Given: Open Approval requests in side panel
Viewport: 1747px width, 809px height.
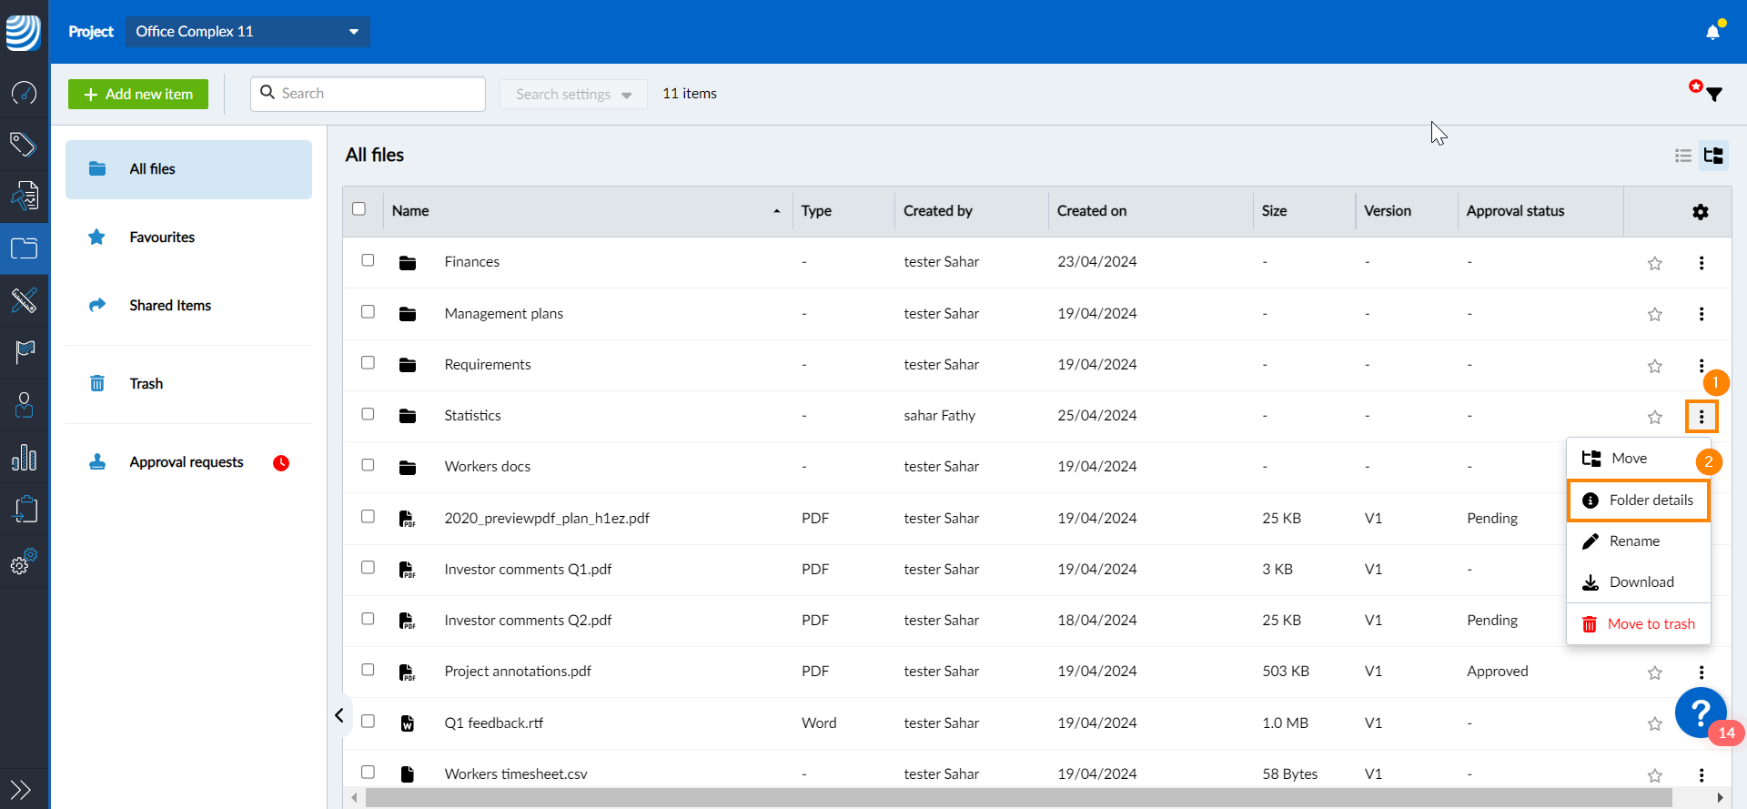Looking at the screenshot, I should 187,462.
